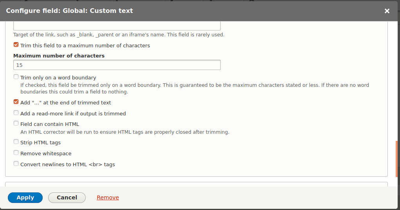Click the "Maximum number of characters" label

(x=59, y=56)
